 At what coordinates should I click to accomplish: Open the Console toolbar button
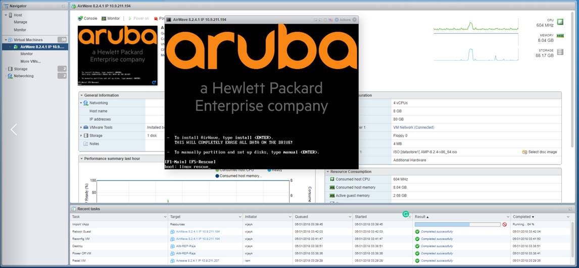point(87,19)
